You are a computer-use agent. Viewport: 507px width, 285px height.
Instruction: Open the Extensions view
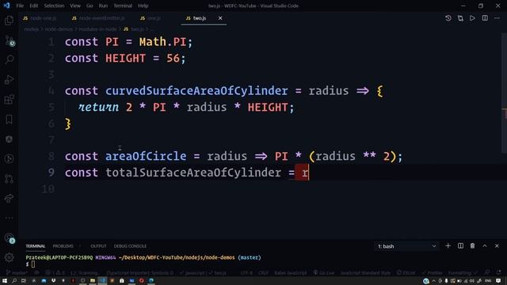coord(9,99)
